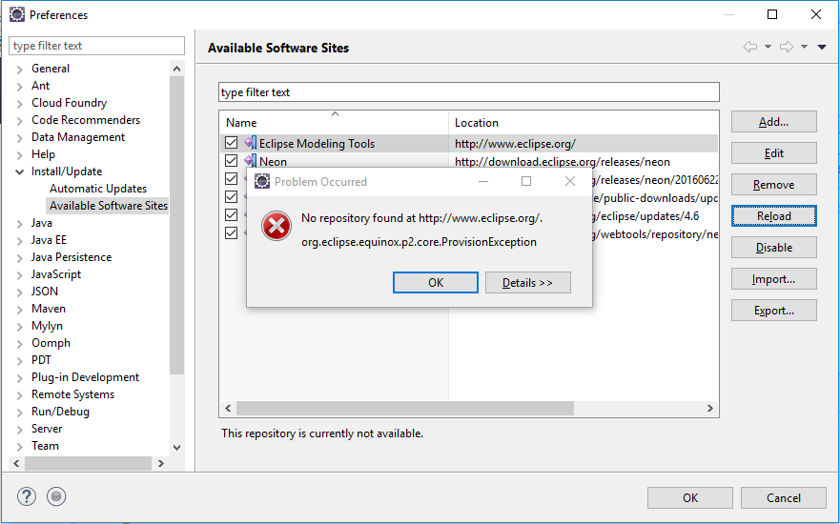Open the view menu dropdown triangle
The height and width of the screenshot is (524, 840).
click(822, 47)
